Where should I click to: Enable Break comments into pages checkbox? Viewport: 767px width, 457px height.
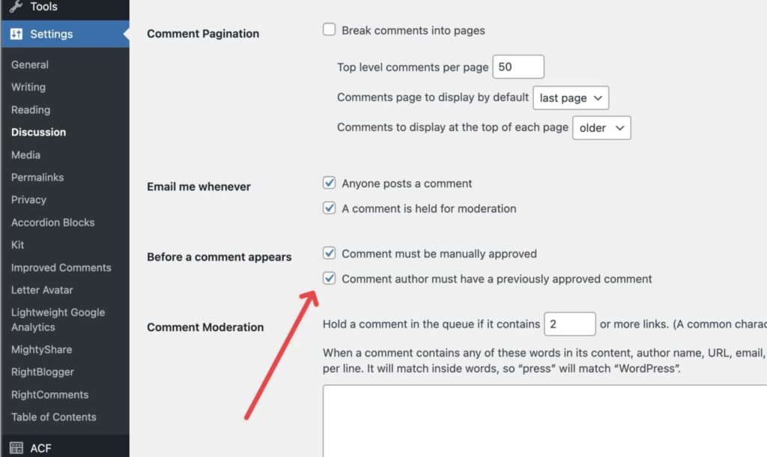click(x=329, y=30)
